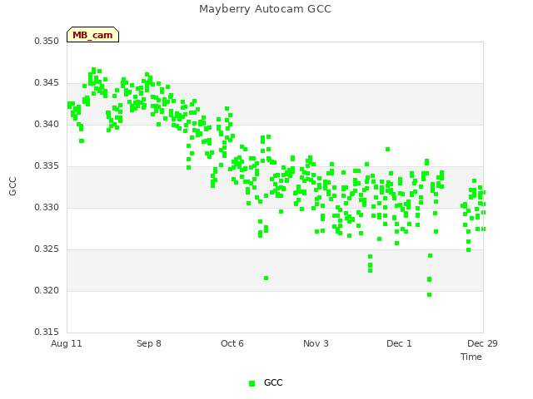The image size is (533, 399).
Task: Select the isolated data point near 0.337 before Dec 1
Action: (x=387, y=150)
